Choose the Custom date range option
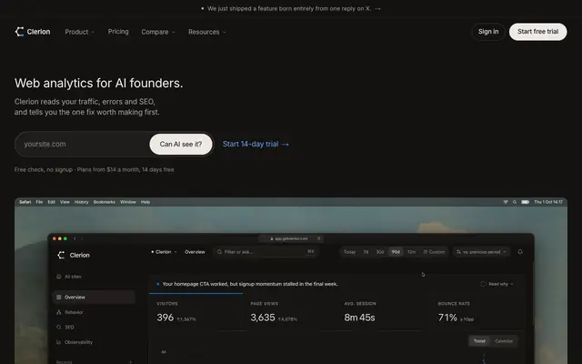Screen dimensions: 582x364 point(434,252)
